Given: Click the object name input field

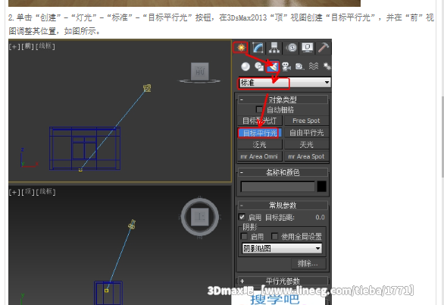Looking at the screenshot, I should [x=277, y=187].
